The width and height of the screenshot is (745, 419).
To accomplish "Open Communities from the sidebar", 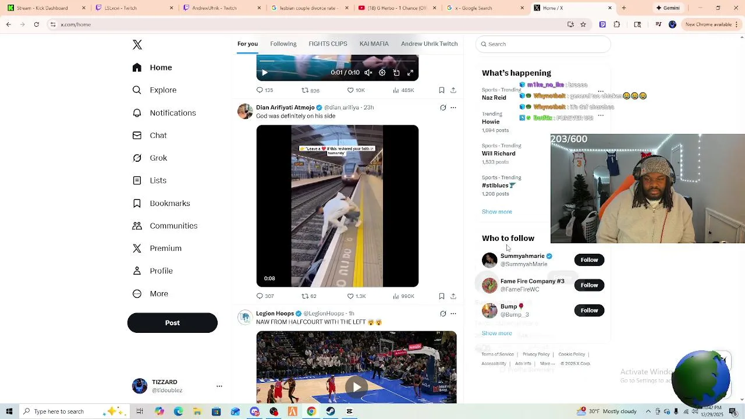I will (x=165, y=226).
